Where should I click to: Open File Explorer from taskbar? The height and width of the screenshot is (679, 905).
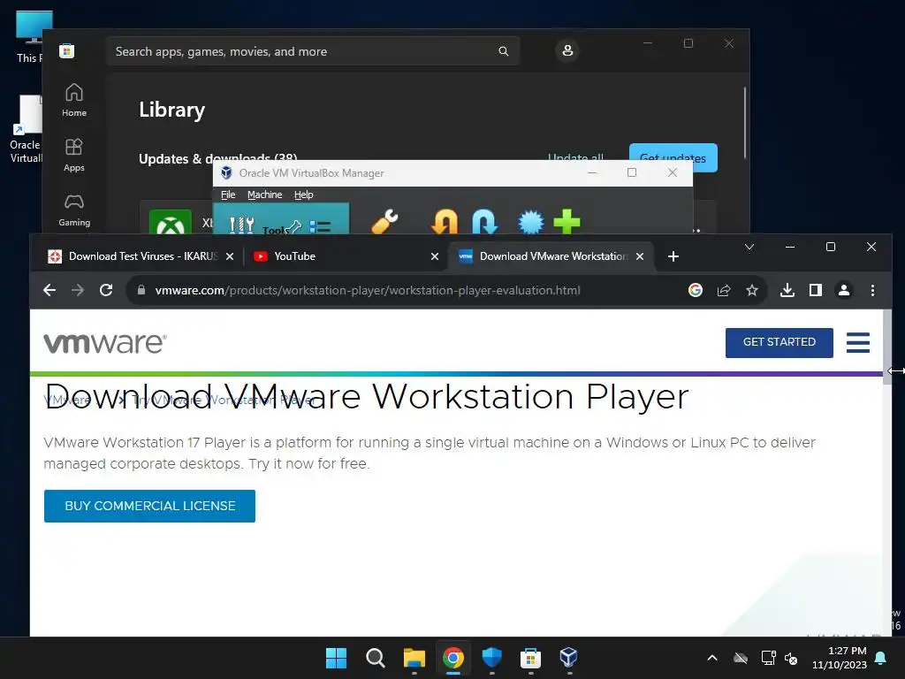coord(414,658)
